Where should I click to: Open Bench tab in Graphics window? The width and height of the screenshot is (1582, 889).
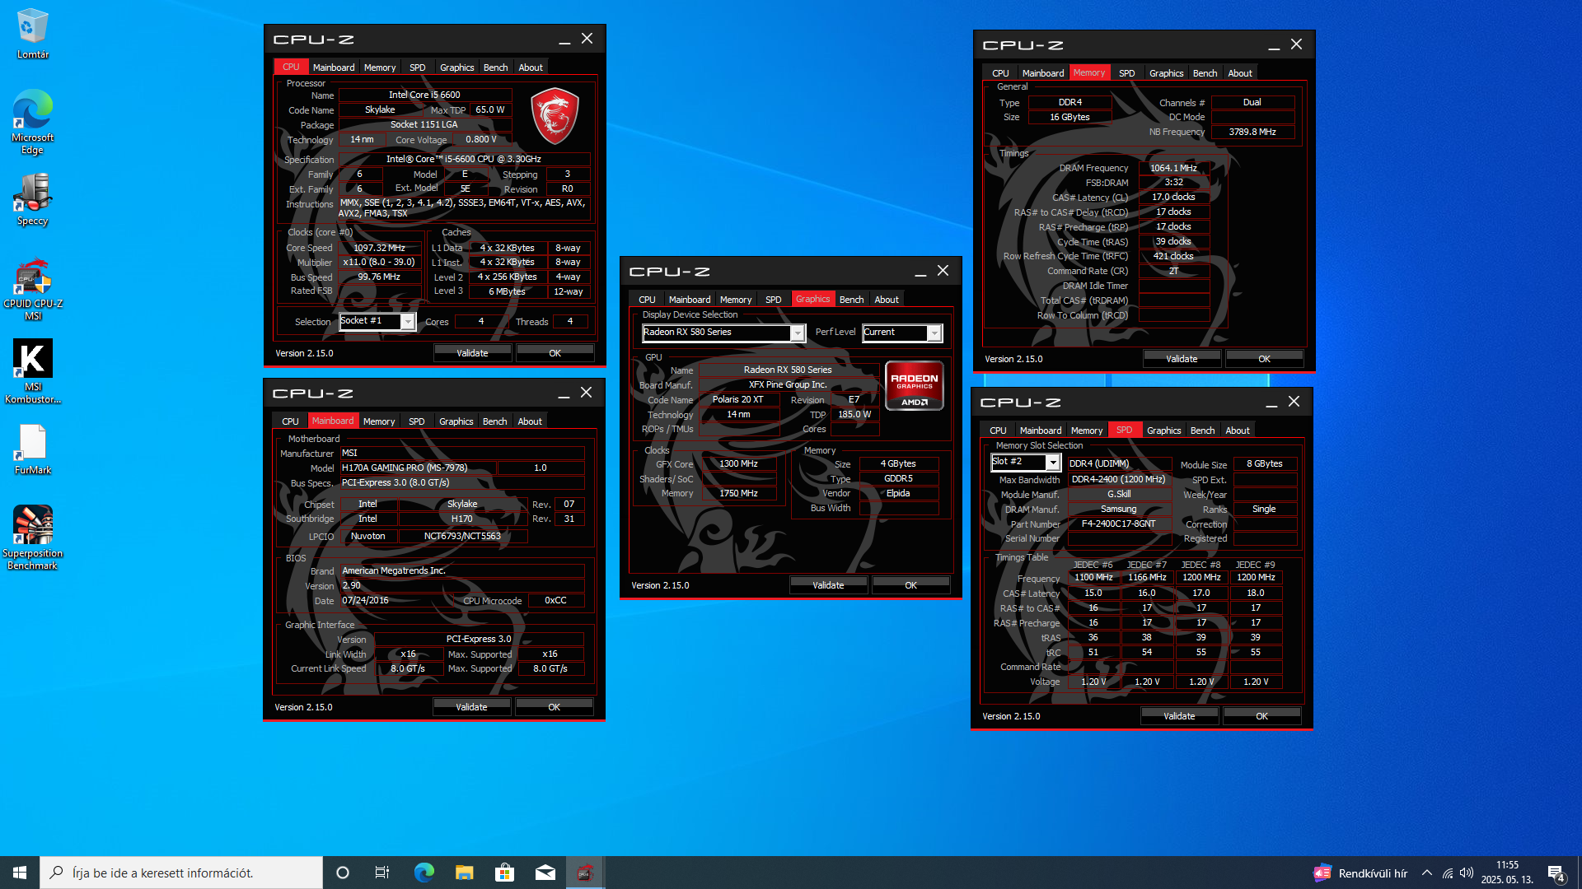[x=852, y=300]
